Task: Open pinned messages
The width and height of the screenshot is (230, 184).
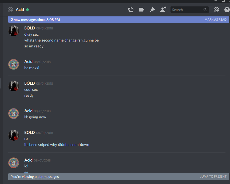Action: pyautogui.click(x=152, y=10)
